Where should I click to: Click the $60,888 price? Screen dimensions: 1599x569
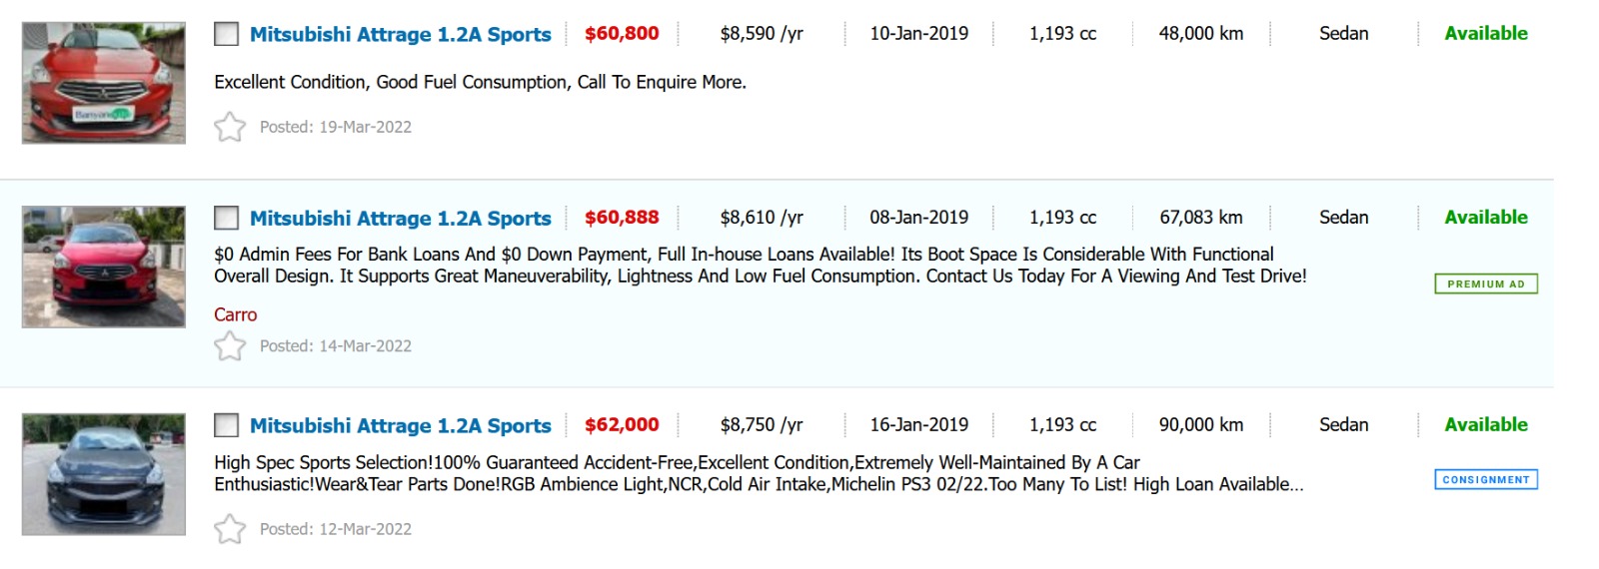click(622, 218)
